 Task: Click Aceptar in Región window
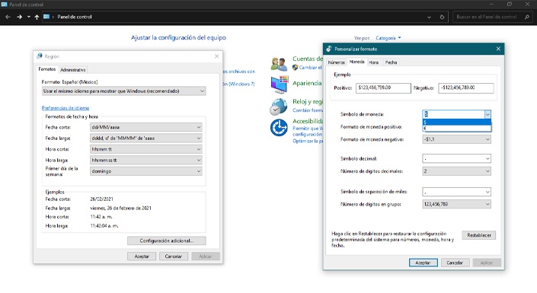point(142,256)
